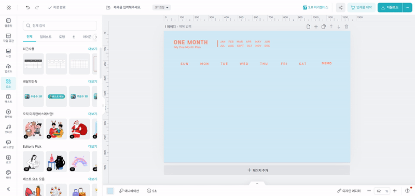The height and width of the screenshot is (196, 415).
Task: Click the page title 제목 입력 label
Action: [x=185, y=26]
